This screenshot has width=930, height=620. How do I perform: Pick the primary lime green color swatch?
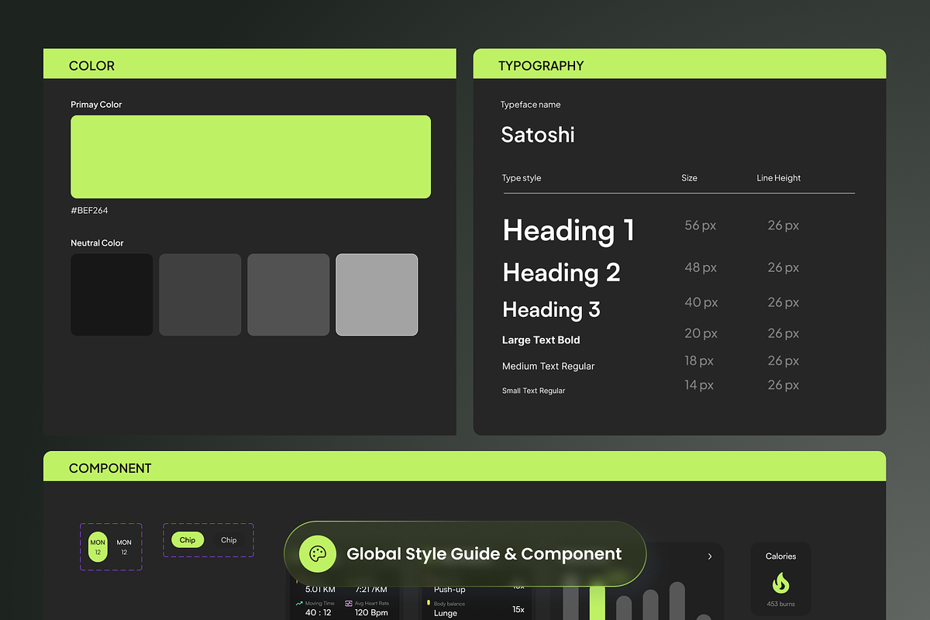coord(250,157)
